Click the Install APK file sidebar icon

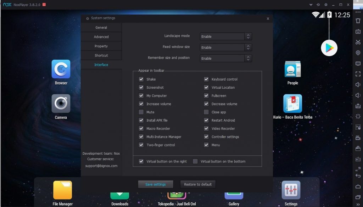(x=358, y=106)
